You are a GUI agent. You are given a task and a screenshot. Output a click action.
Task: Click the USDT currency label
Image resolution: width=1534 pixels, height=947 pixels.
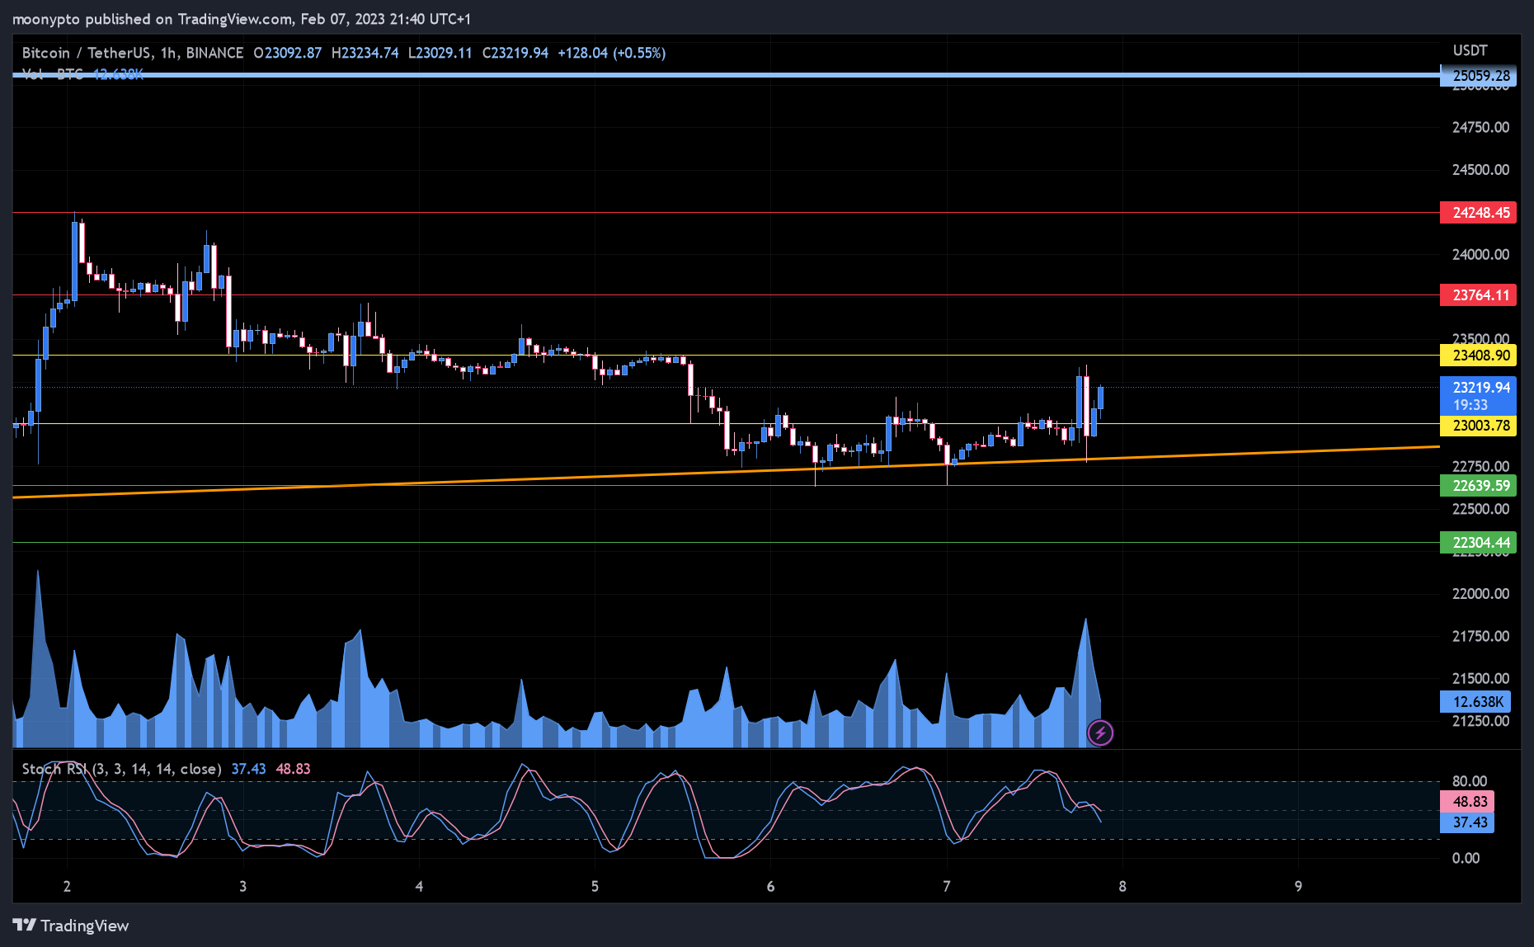coord(1470,50)
